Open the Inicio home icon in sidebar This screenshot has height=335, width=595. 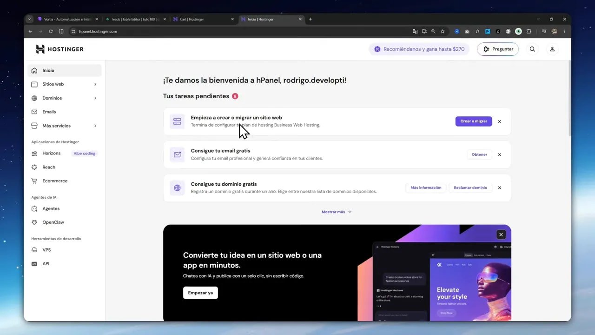34,71
